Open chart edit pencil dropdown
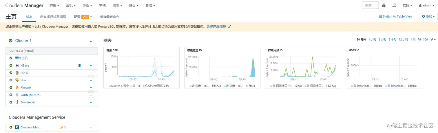 (x=433, y=40)
